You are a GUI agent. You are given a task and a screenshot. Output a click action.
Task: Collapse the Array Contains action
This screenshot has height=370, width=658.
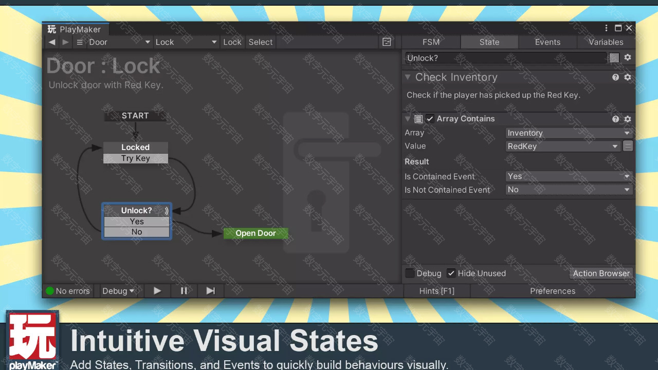[x=408, y=119]
